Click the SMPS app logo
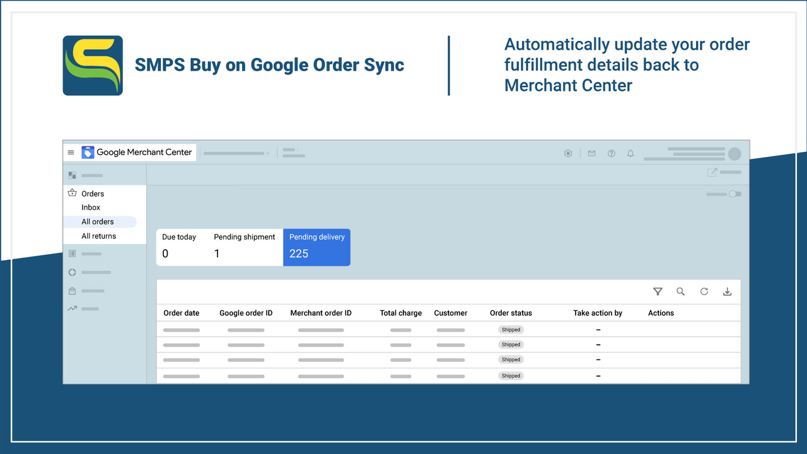 [93, 66]
